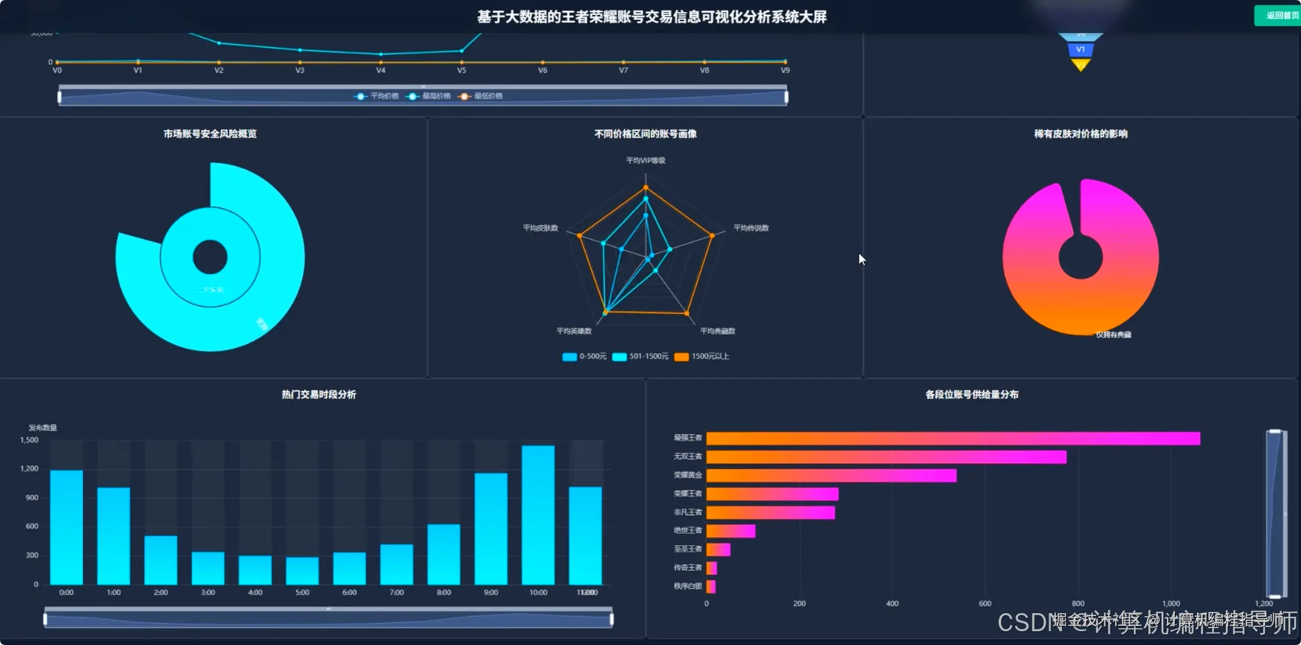Click the dashboard main title heading

point(651,17)
